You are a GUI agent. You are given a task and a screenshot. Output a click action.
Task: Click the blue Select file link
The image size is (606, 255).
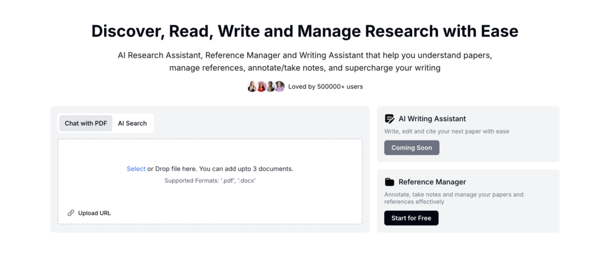tap(136, 169)
